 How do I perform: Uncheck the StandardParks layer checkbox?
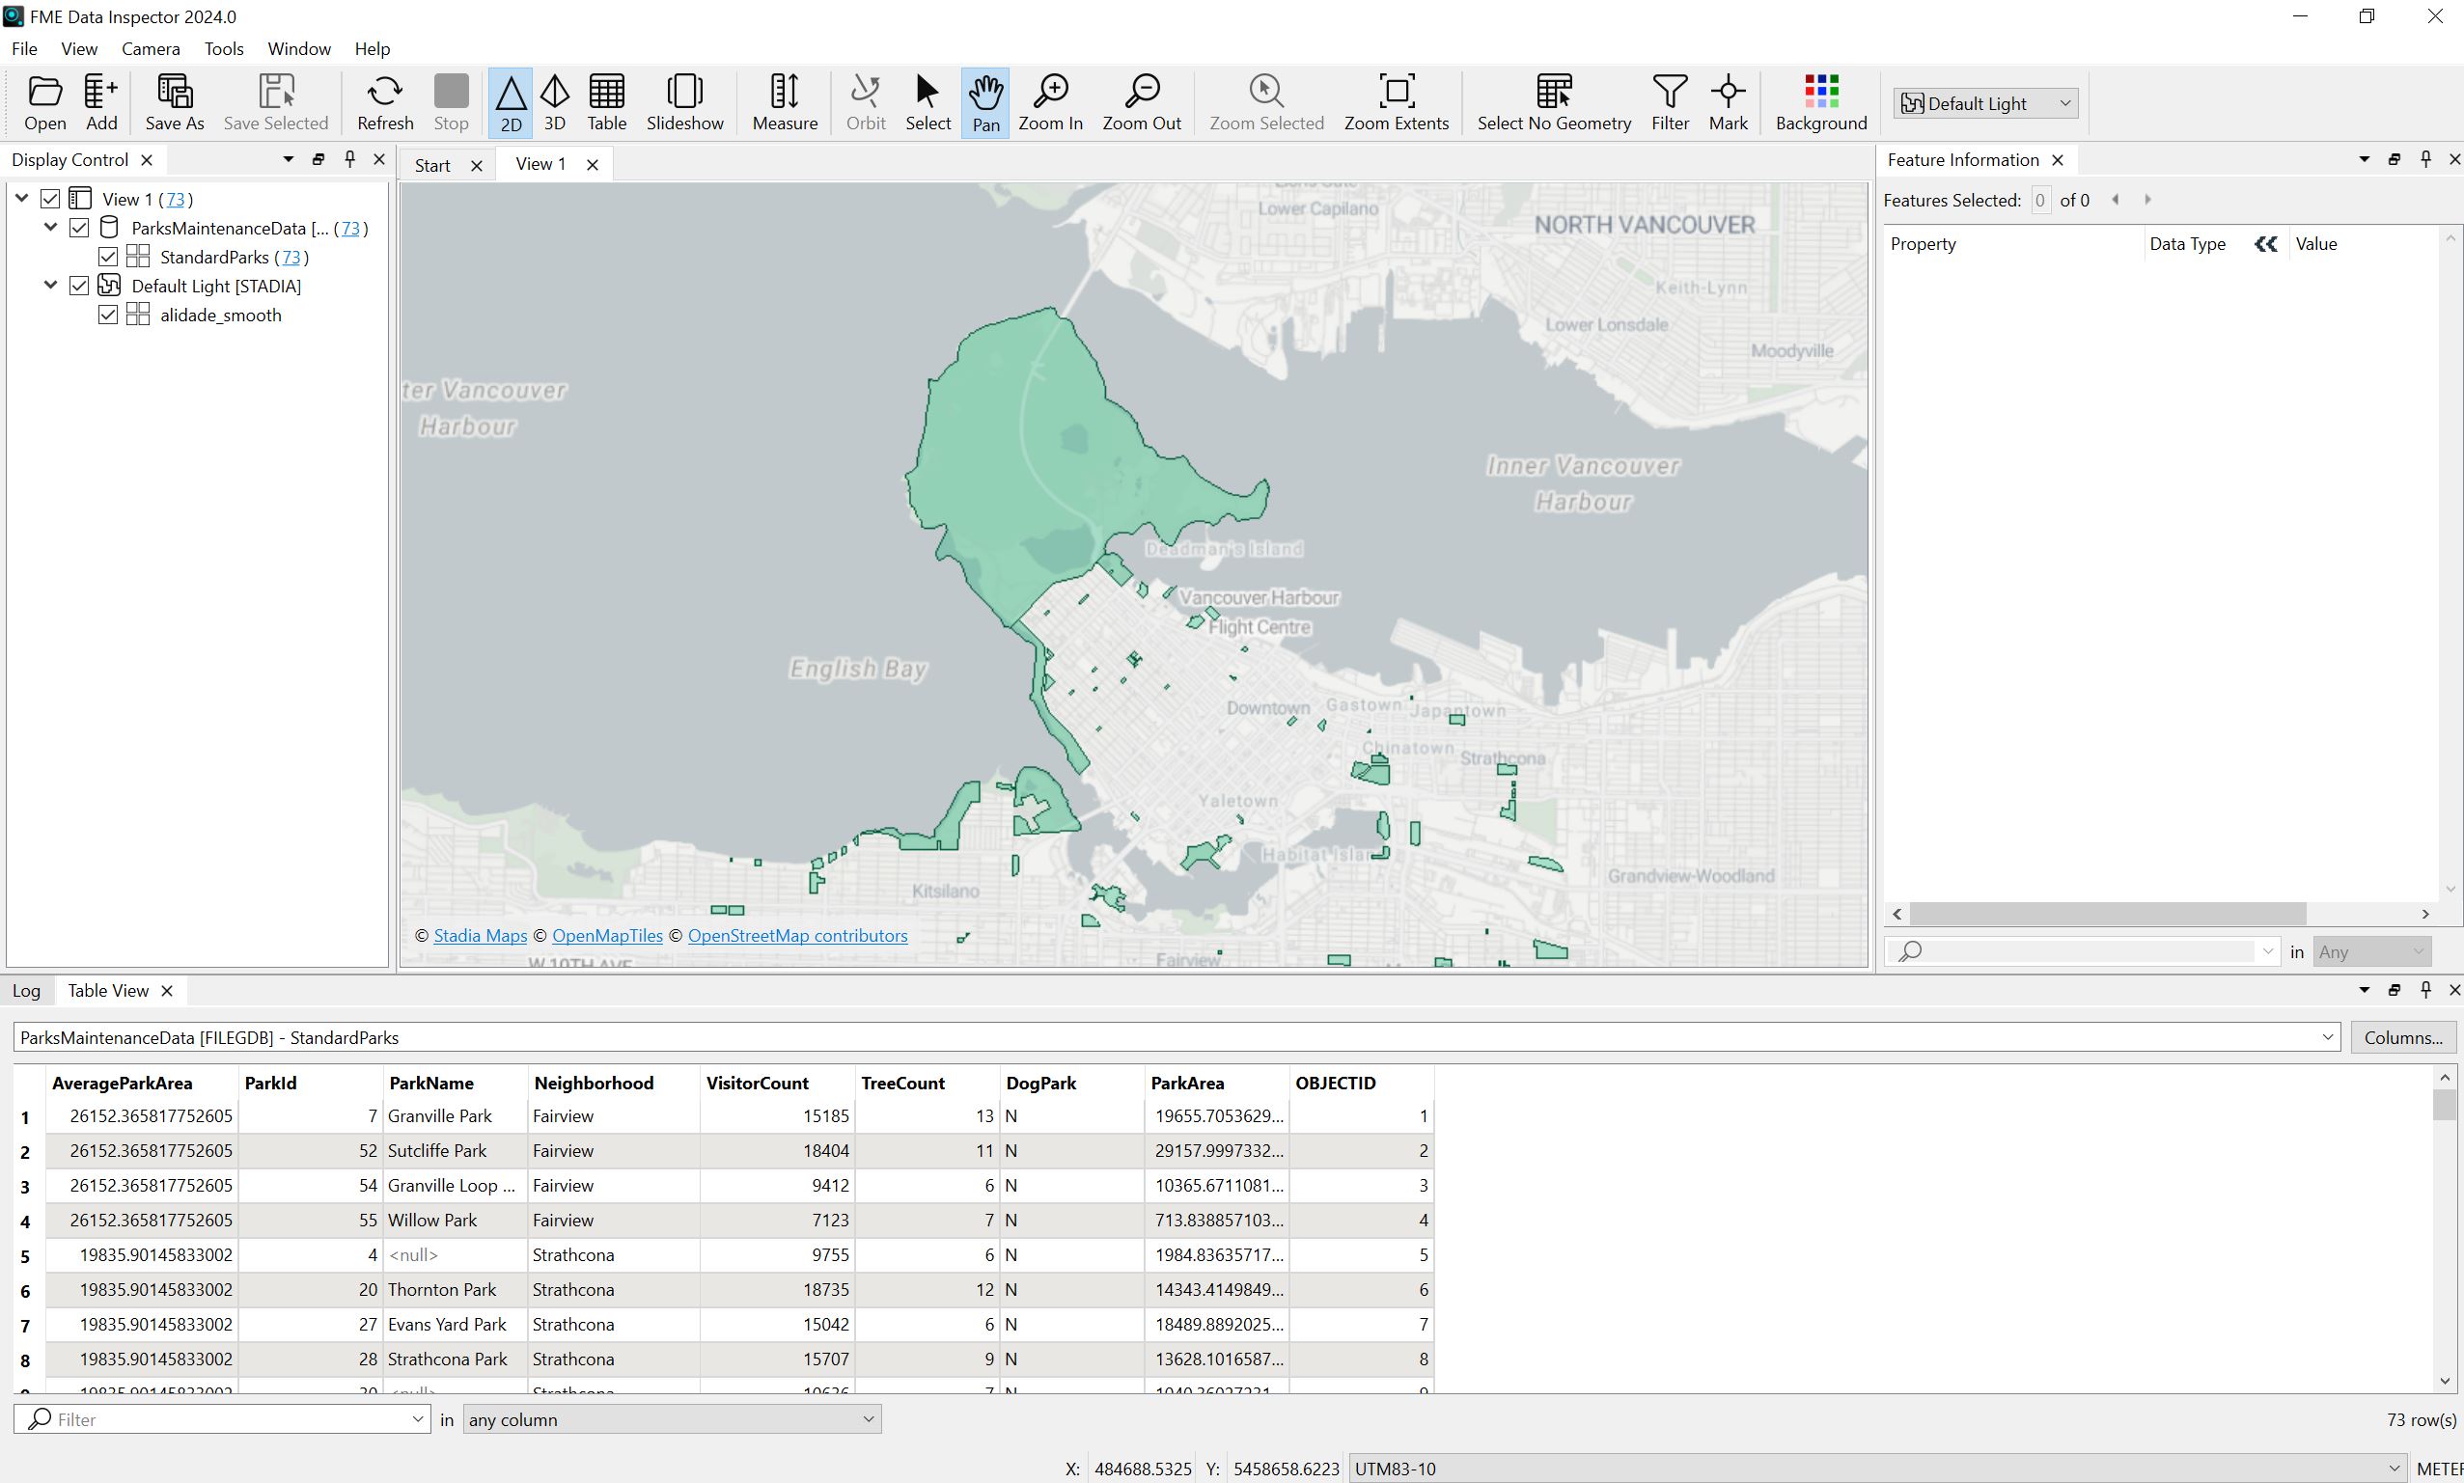tap(109, 257)
